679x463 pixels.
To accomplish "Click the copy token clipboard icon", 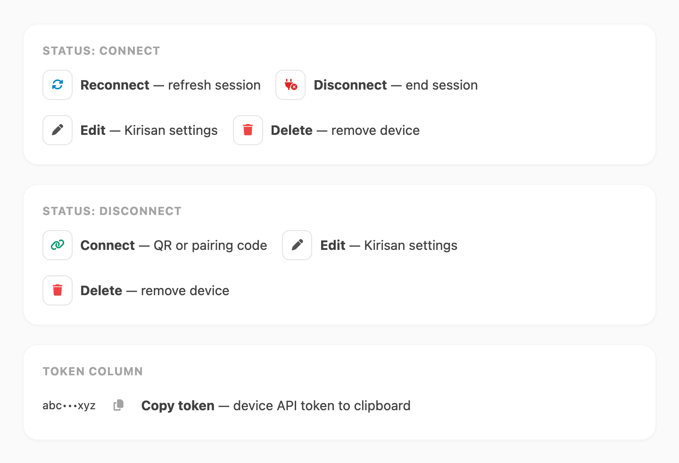I will click(x=119, y=405).
